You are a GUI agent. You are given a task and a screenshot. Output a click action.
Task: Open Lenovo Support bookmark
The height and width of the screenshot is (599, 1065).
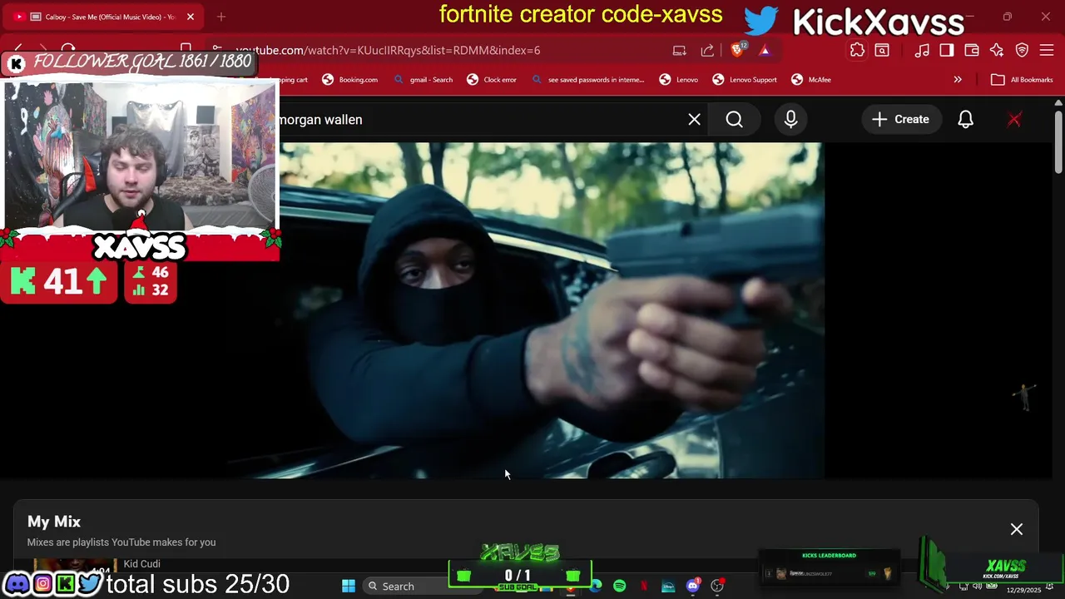745,80
